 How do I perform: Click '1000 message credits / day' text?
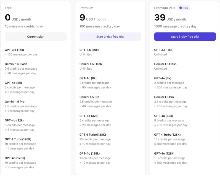click(x=175, y=27)
